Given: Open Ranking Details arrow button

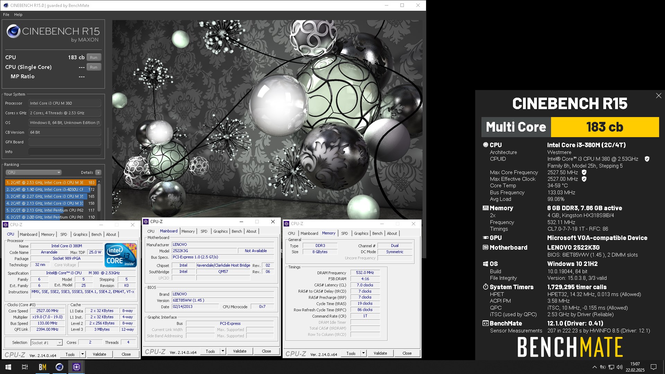Looking at the screenshot, I should (98, 172).
